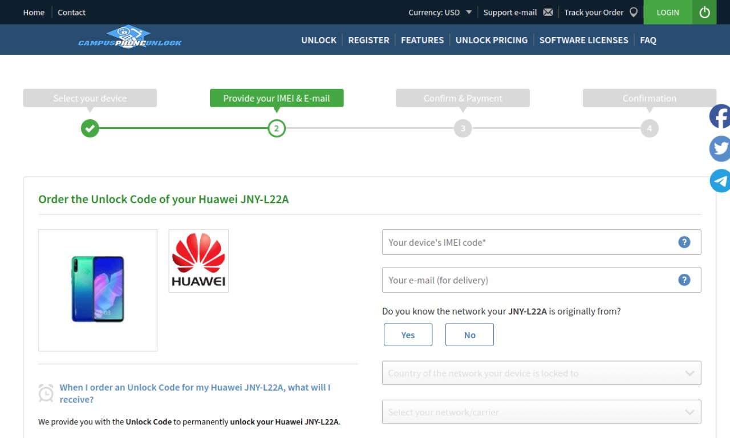Click the step 2 circle indicator
The height and width of the screenshot is (438, 730).
click(277, 128)
